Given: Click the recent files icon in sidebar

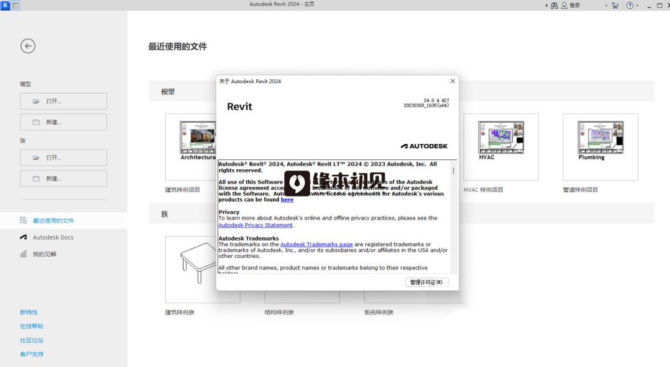Looking at the screenshot, I should click(23, 221).
